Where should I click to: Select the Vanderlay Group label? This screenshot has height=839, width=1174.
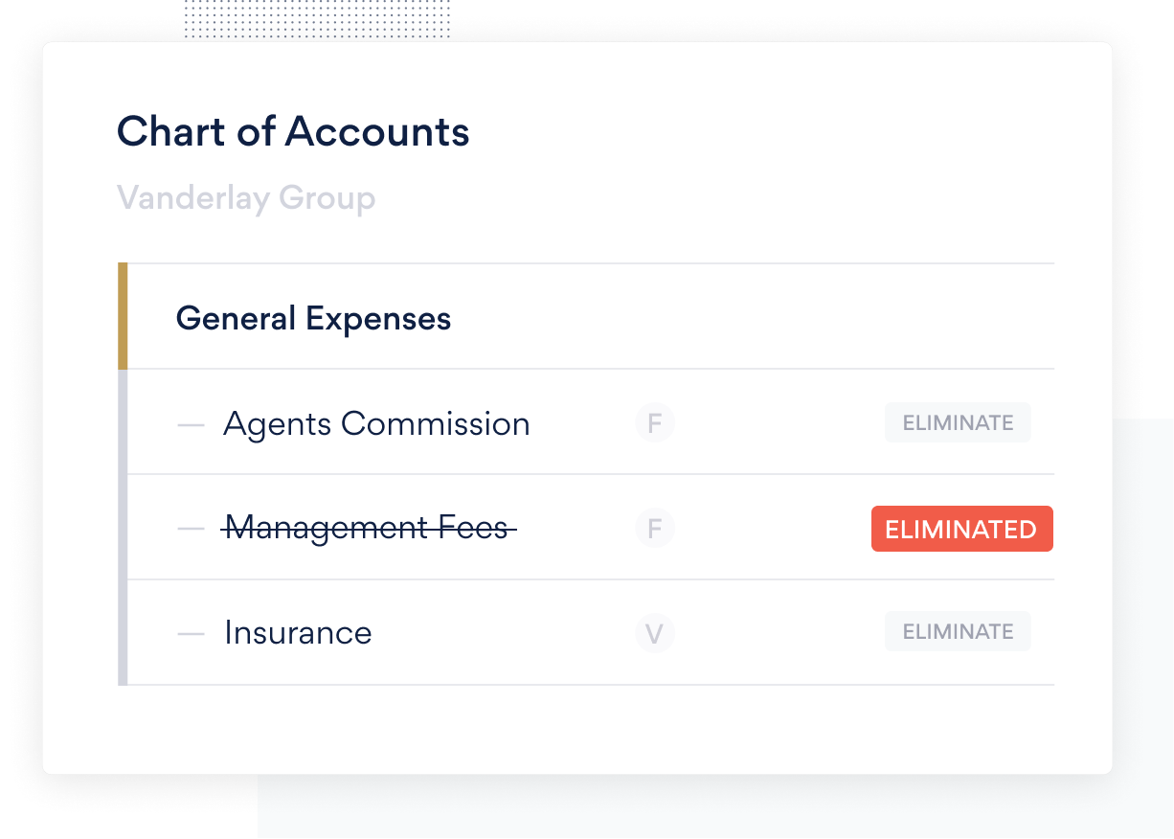pos(246,197)
